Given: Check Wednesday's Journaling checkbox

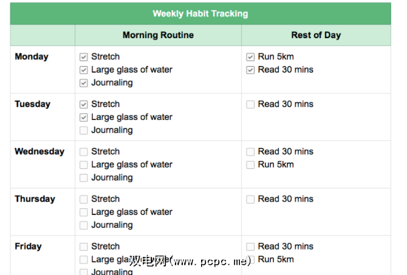Looking at the screenshot, I should (x=84, y=177).
